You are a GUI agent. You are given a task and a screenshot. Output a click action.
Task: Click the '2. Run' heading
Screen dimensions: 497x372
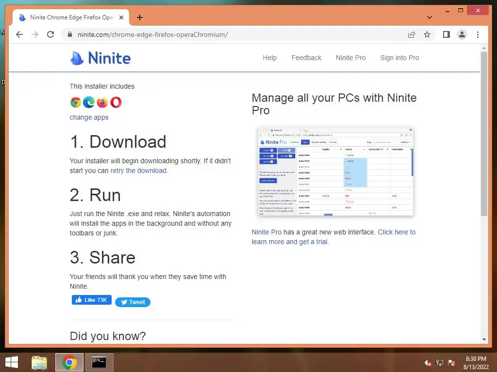coord(95,195)
